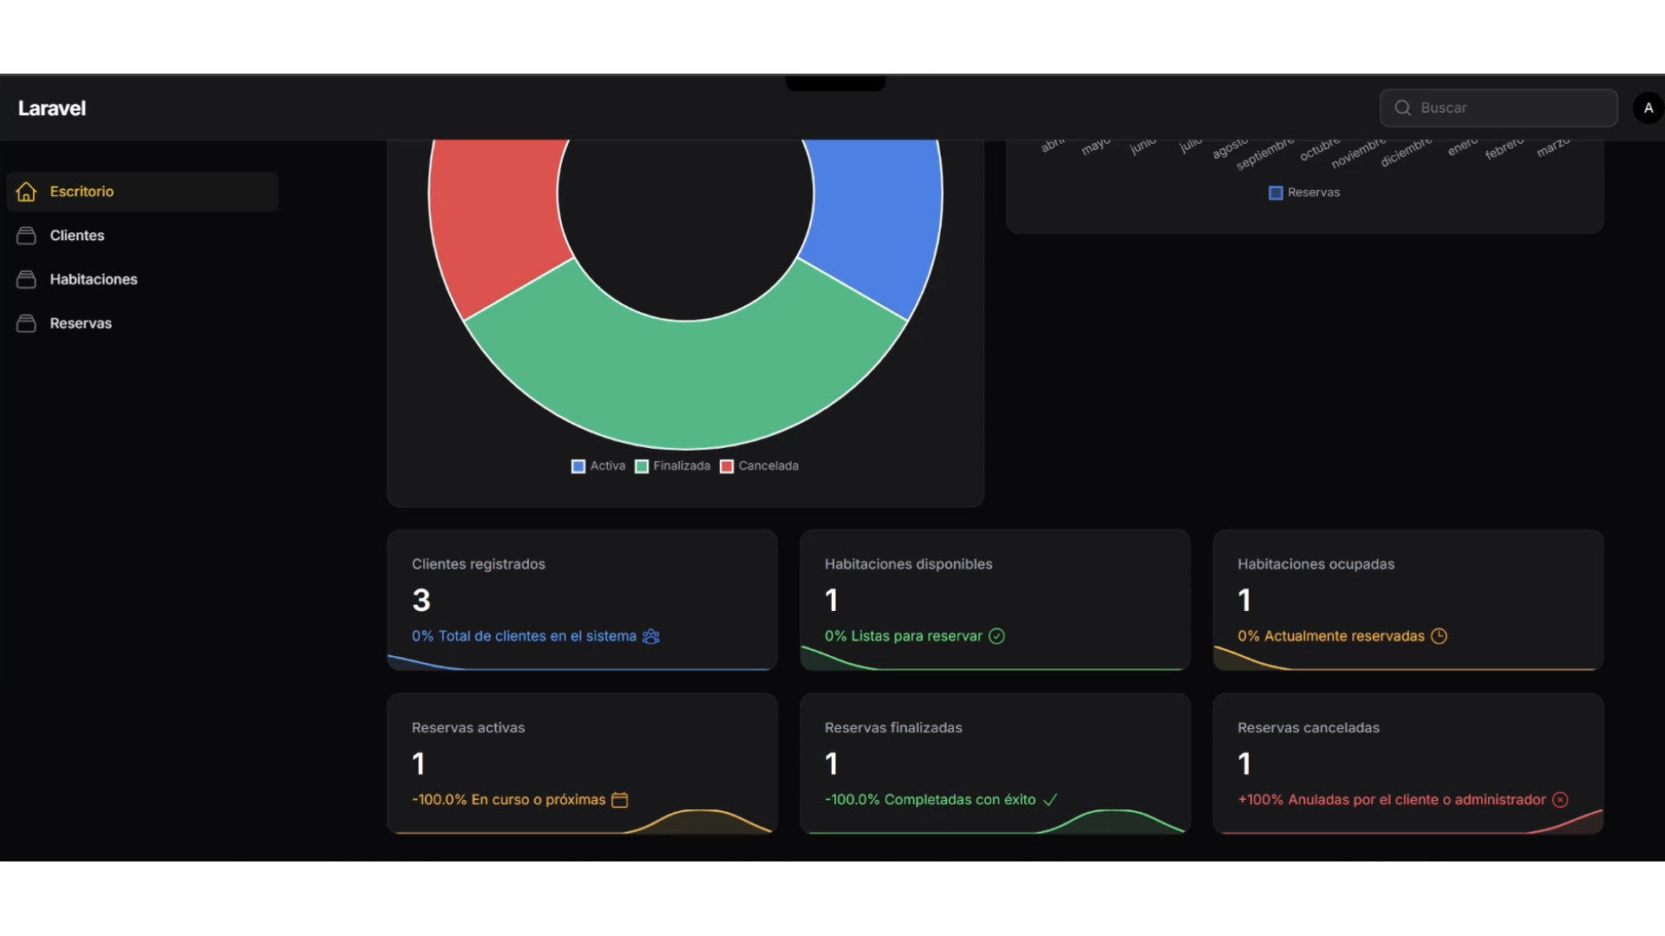Image resolution: width=1665 pixels, height=936 pixels.
Task: Click the Clientes sidebar icon
Action: pos(26,236)
